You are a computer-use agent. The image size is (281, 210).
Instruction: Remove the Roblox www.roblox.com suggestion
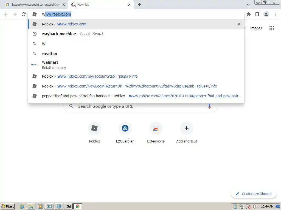coord(239,24)
